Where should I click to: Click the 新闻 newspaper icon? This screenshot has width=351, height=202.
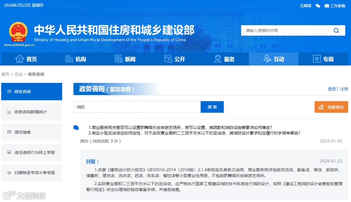(118, 59)
